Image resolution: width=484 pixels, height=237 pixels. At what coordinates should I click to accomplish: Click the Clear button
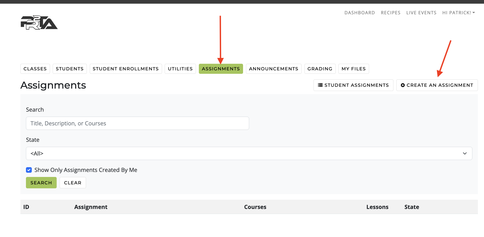tap(73, 183)
